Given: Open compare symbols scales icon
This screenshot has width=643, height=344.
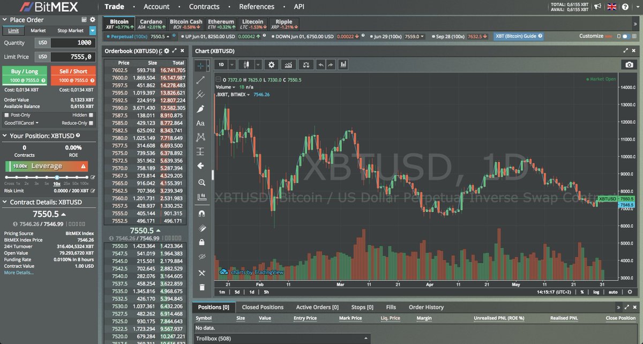Looking at the screenshot, I should click(x=306, y=64).
